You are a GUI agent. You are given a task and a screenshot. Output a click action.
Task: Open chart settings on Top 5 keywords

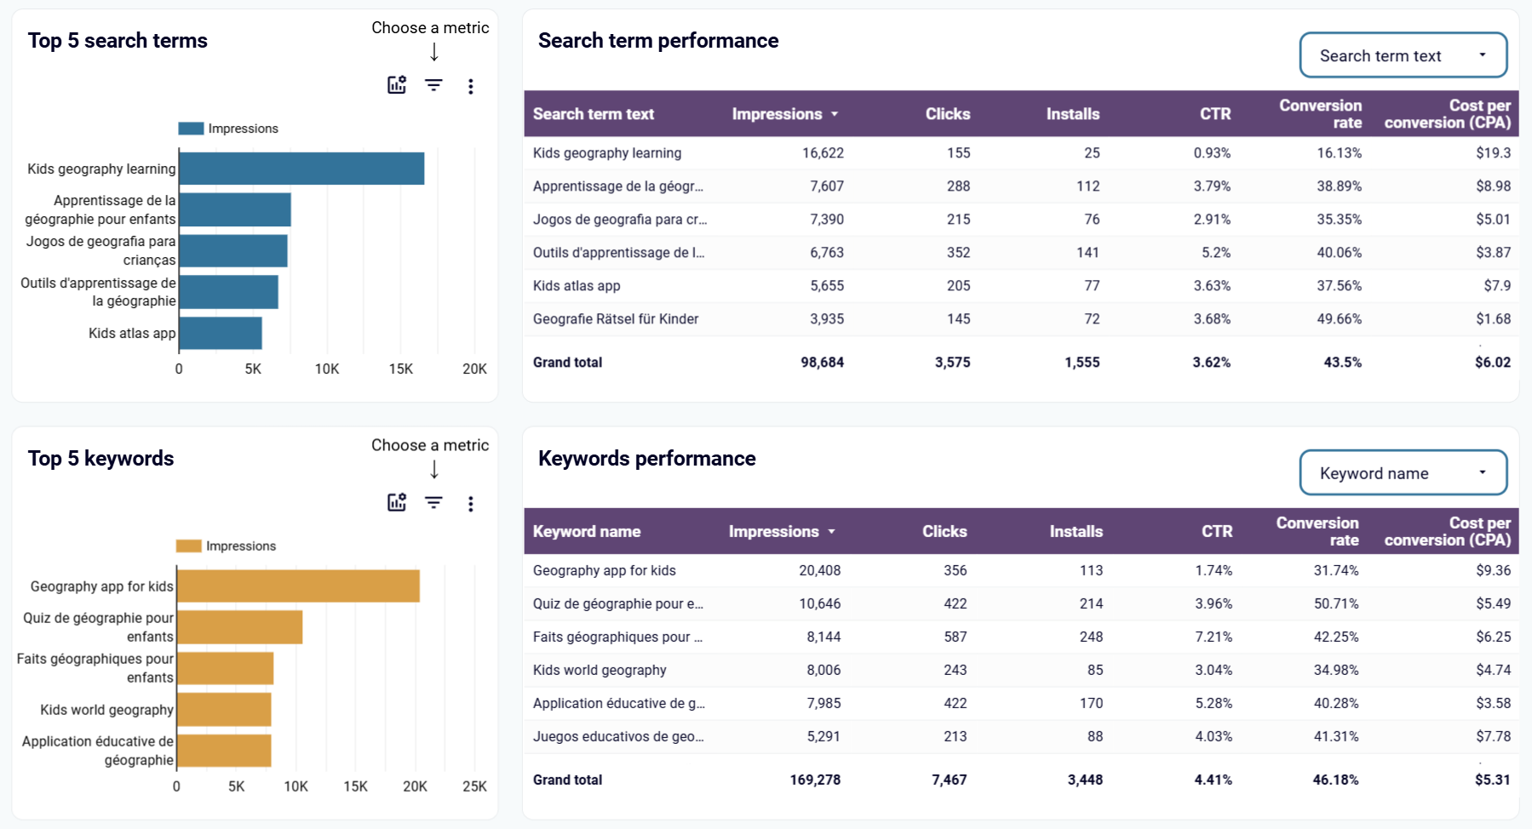[x=397, y=503]
